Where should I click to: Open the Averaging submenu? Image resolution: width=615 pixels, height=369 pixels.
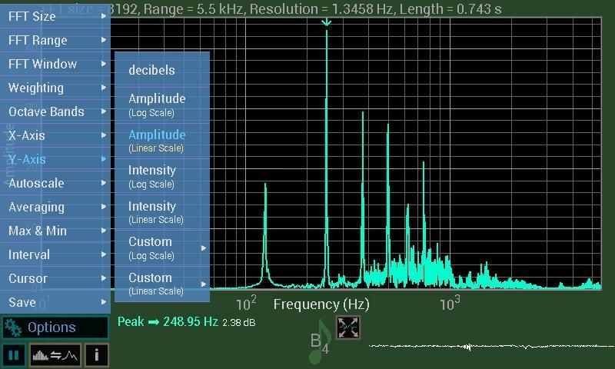[55, 207]
